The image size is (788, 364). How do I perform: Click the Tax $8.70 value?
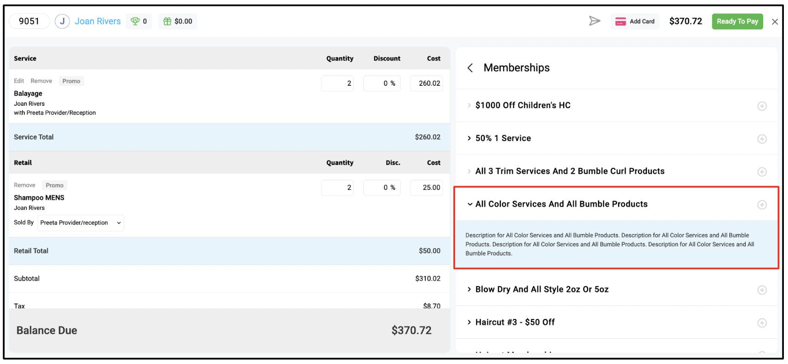coord(432,306)
